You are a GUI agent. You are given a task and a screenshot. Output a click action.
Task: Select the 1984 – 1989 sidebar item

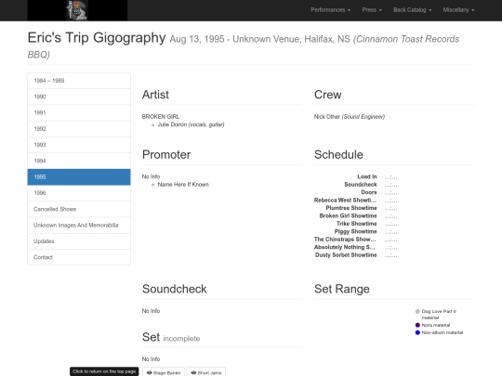click(79, 81)
